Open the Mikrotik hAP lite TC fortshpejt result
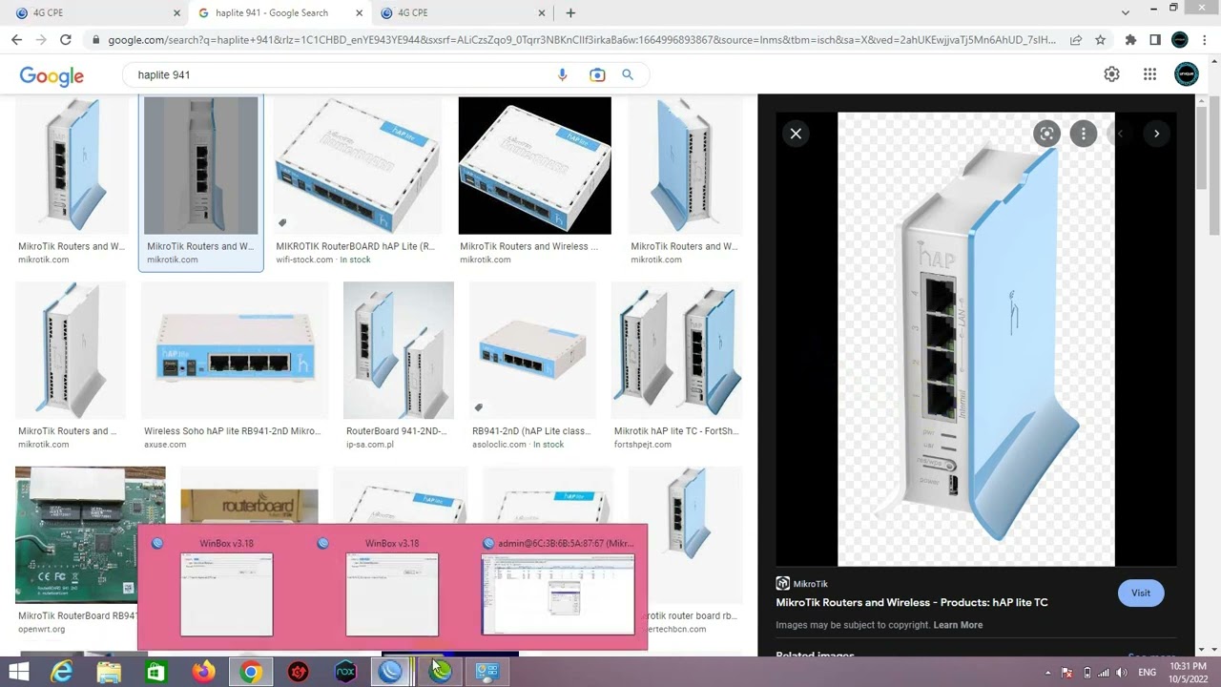Image resolution: width=1221 pixels, height=687 pixels. [676, 365]
